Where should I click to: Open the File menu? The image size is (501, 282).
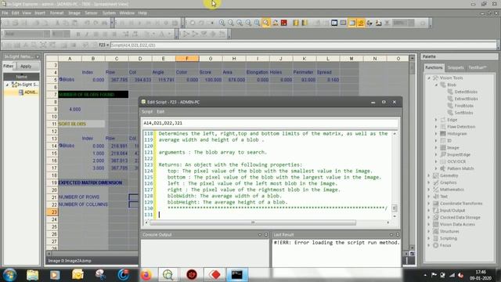[5, 13]
